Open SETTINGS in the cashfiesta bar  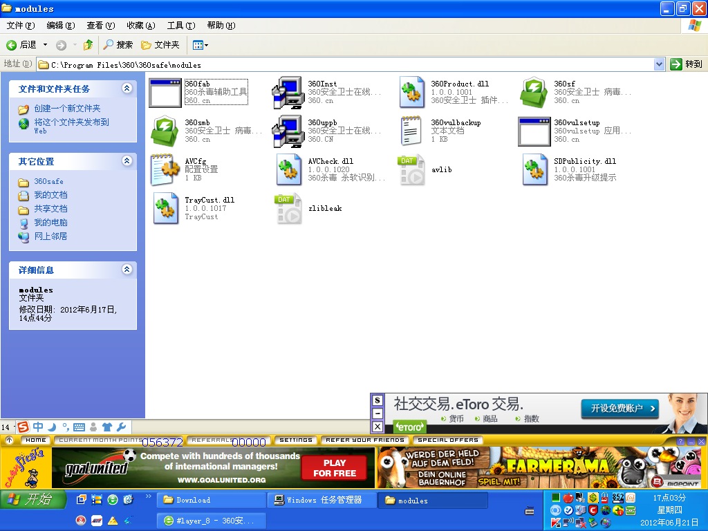(296, 440)
